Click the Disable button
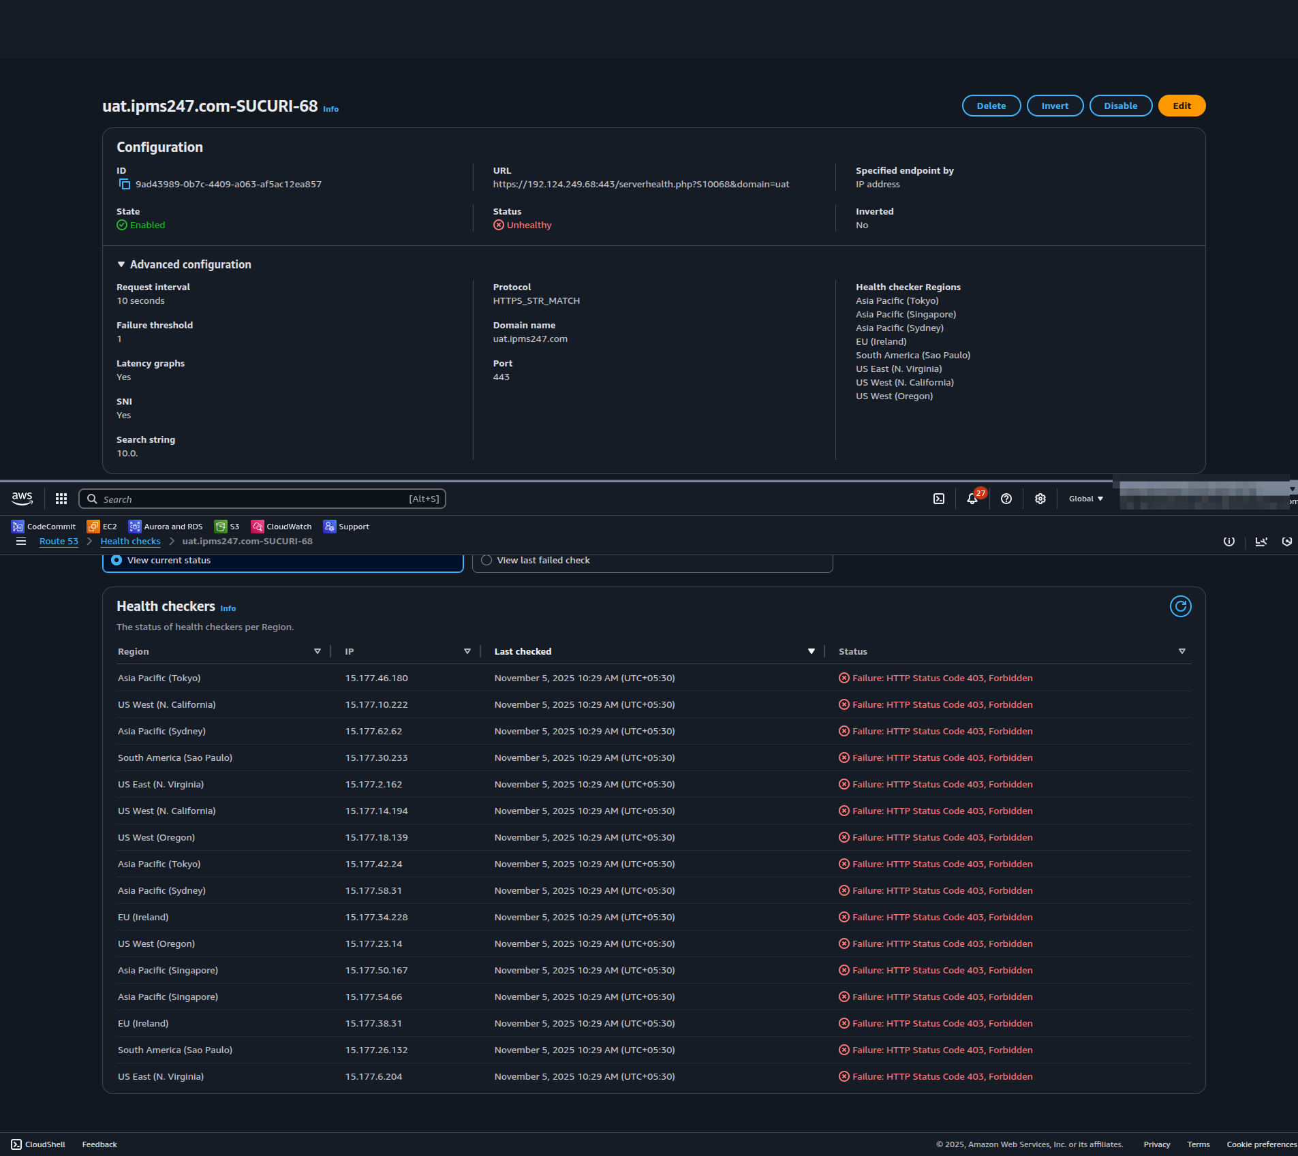The image size is (1298, 1156). 1121,106
